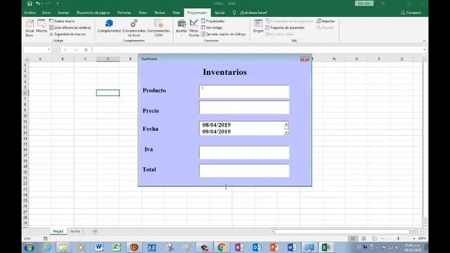Start Grabar macro recording
The height and width of the screenshot is (253, 450).
62,21
